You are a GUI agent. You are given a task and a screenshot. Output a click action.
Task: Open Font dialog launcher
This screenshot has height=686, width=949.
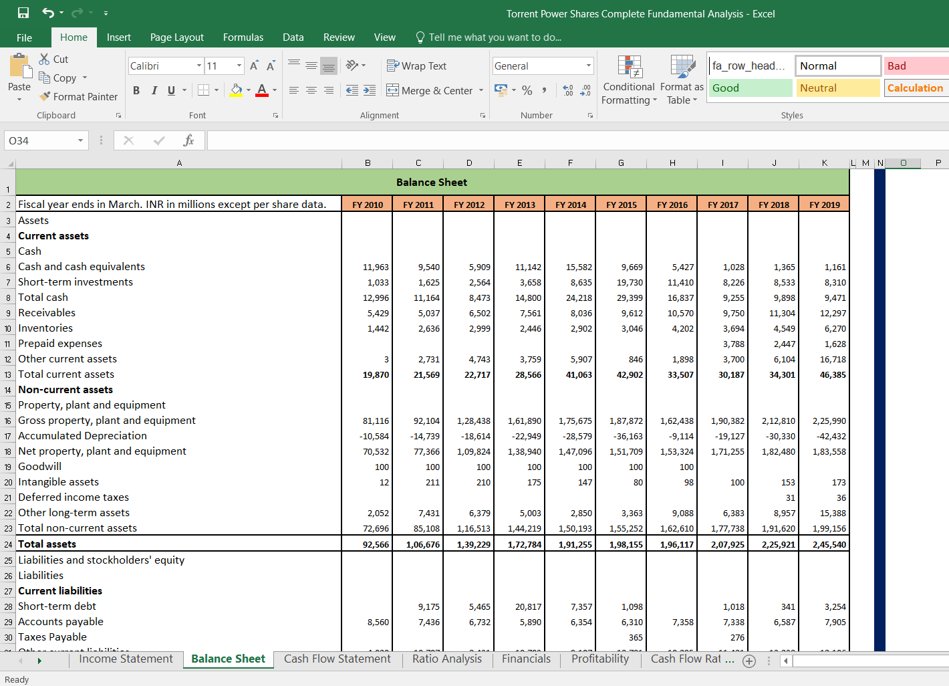[275, 116]
